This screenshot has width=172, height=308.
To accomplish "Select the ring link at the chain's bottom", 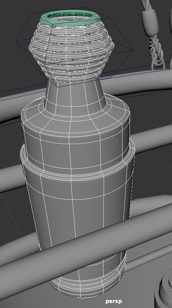I will 157,63.
